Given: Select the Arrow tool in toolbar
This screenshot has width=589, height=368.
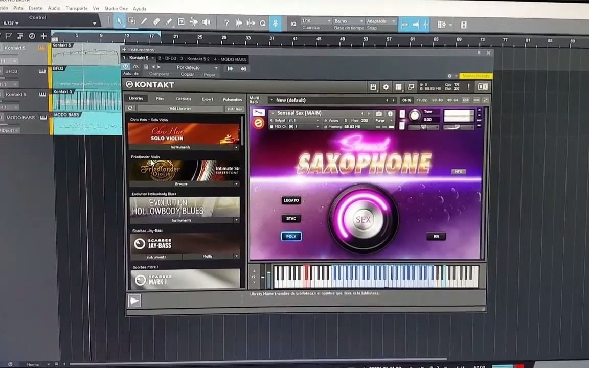Looking at the screenshot, I should point(119,21).
